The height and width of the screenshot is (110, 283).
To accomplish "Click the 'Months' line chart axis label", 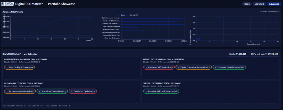I will coord(88,41).
